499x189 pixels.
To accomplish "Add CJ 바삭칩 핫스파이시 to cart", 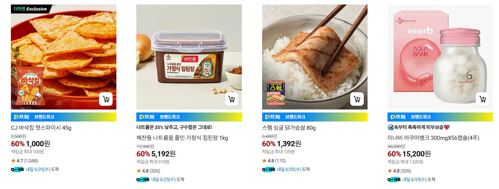I will point(106,99).
